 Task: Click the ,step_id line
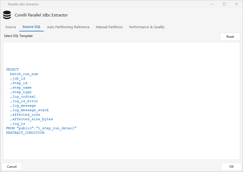(x=19, y=83)
